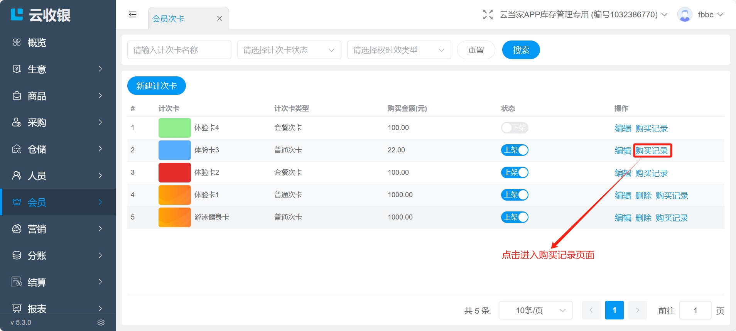The height and width of the screenshot is (331, 736).
Task: Click the 分账 icon in sidebar
Action: click(x=17, y=255)
